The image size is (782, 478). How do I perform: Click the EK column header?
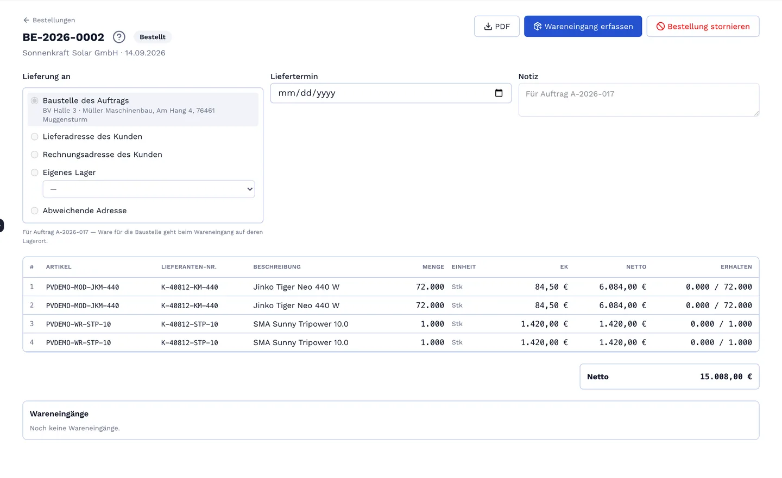(564, 267)
